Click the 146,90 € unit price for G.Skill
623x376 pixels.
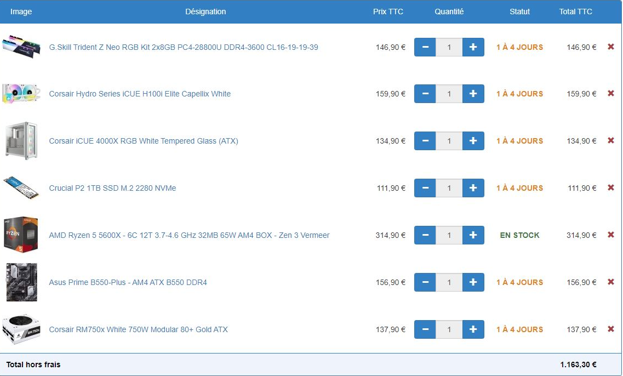(391, 47)
